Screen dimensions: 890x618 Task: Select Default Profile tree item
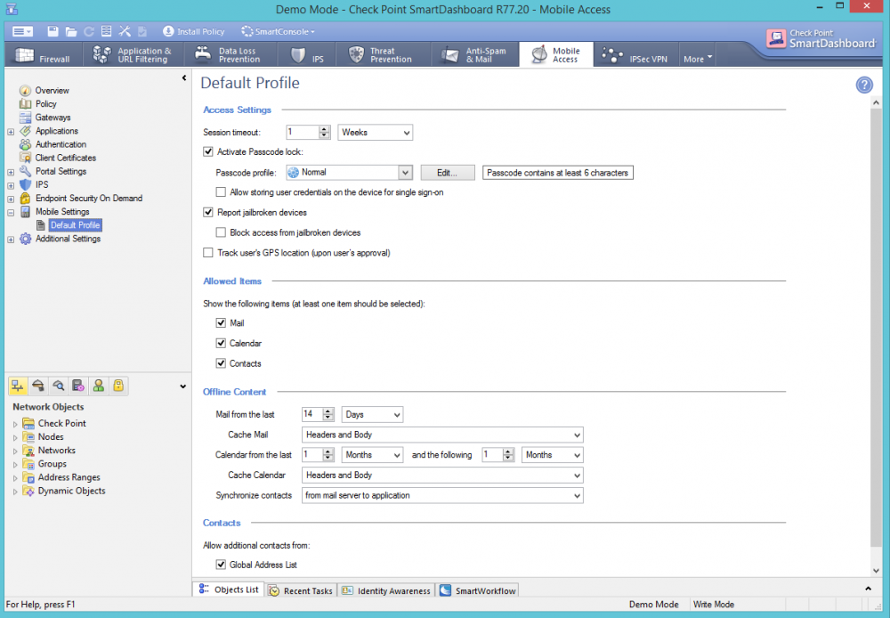[75, 225]
